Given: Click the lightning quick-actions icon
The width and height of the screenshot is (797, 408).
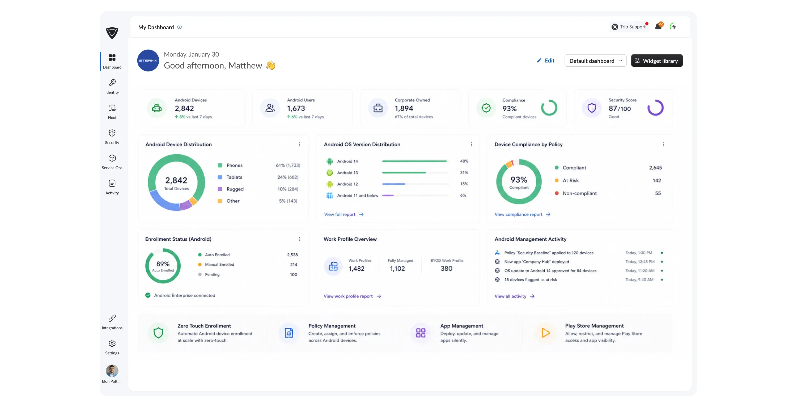Looking at the screenshot, I should (x=673, y=27).
